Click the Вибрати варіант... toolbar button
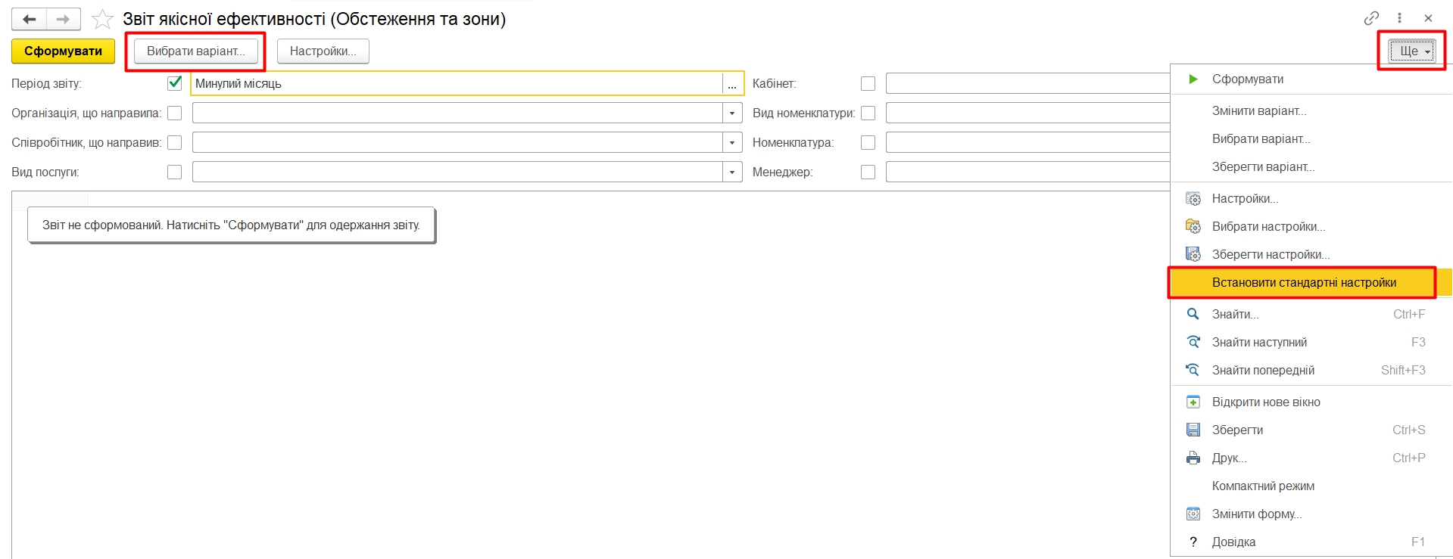Viewport: 1453px width, 559px height. (x=195, y=51)
